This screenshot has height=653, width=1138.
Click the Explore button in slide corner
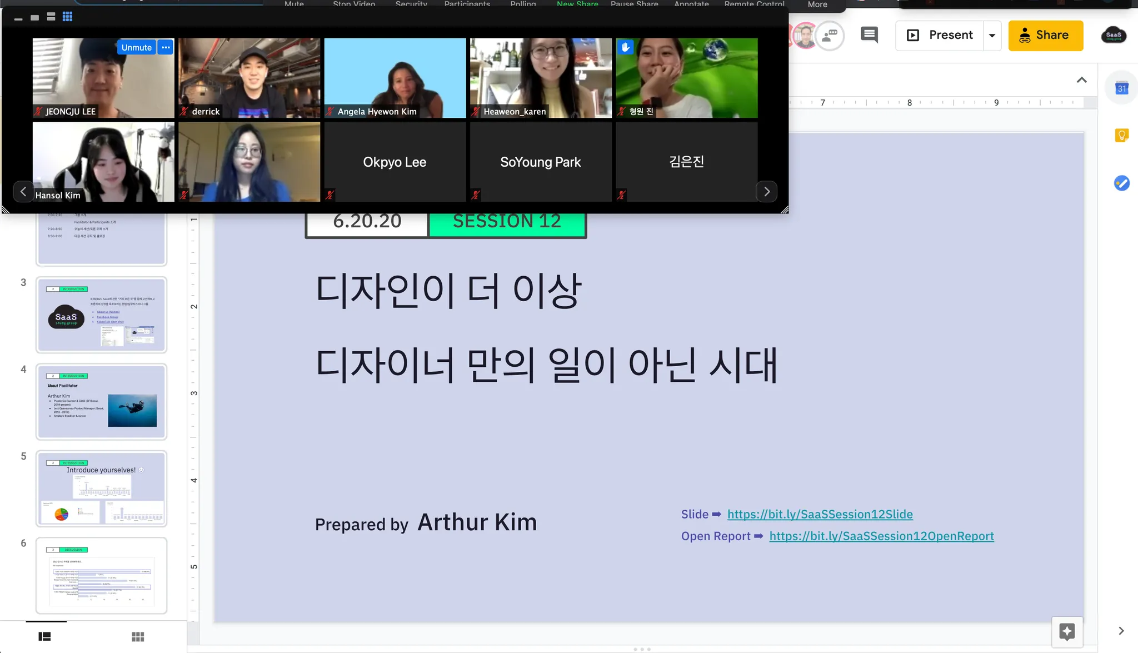(1067, 632)
